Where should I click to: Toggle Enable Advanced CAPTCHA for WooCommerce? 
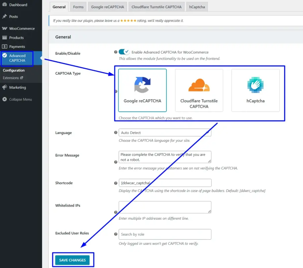pyautogui.click(x=124, y=52)
